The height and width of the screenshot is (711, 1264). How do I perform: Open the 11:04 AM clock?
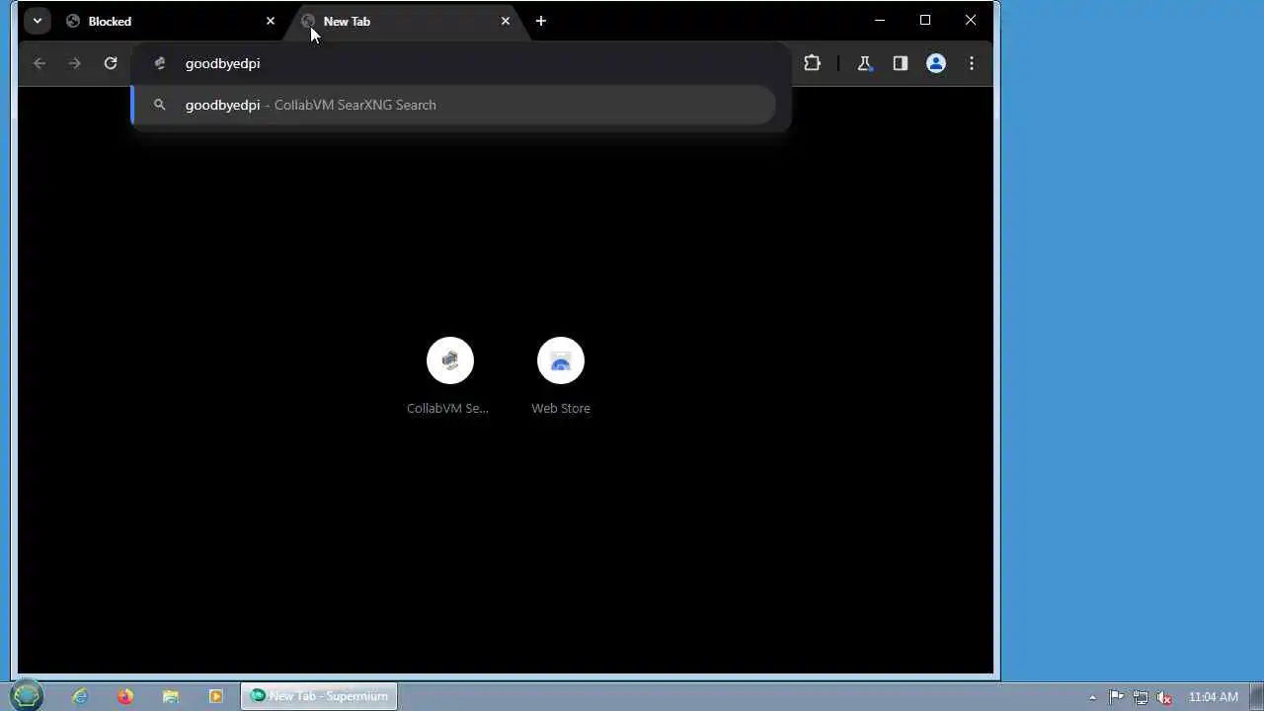[1214, 697]
